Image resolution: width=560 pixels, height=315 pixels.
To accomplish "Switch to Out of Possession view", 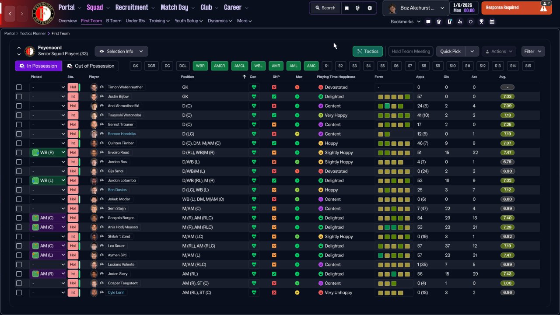I will pos(91,66).
